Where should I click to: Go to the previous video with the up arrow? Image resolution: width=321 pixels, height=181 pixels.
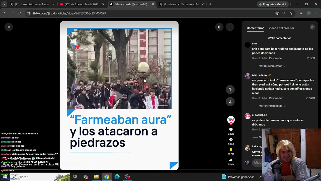(x=230, y=89)
